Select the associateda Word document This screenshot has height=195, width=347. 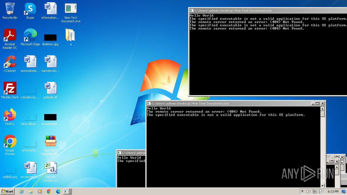(x=30, y=64)
